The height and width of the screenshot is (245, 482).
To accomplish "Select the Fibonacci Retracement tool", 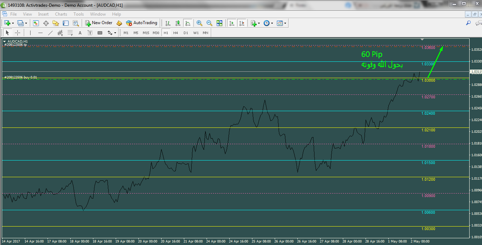I will (x=70, y=33).
